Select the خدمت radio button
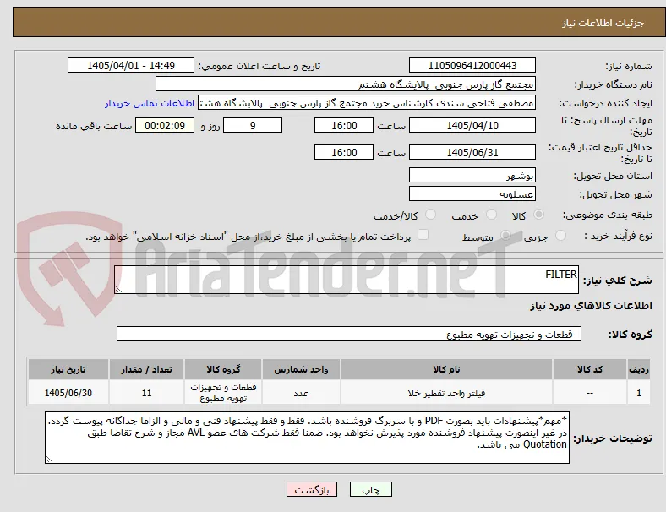 491,215
